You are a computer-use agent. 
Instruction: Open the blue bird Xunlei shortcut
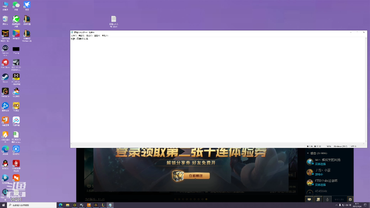[27, 6]
